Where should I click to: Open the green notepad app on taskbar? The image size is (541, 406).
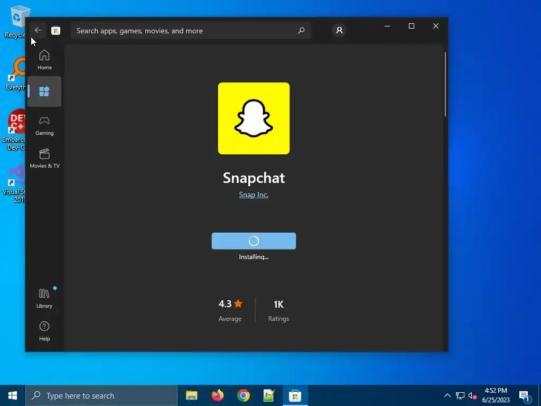[x=269, y=395]
